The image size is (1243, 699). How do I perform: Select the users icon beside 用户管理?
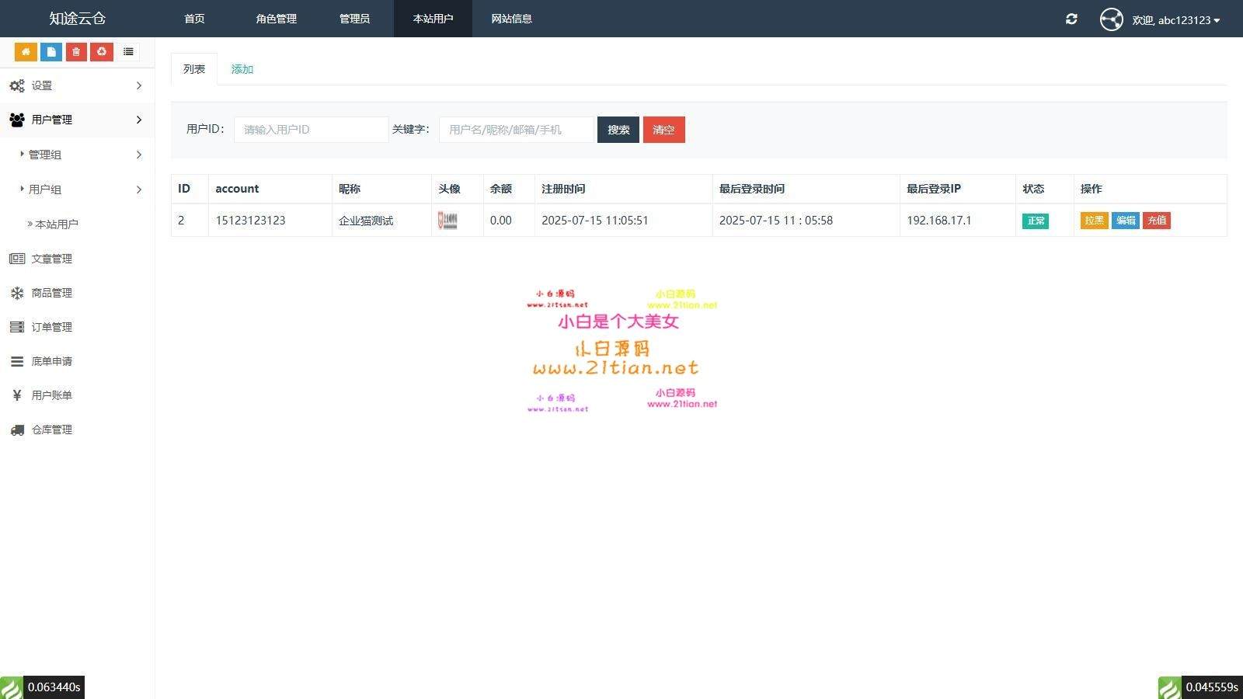[x=17, y=119]
